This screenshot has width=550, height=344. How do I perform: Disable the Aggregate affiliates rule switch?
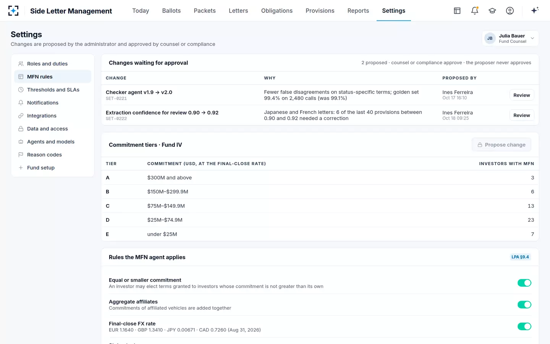524,305
